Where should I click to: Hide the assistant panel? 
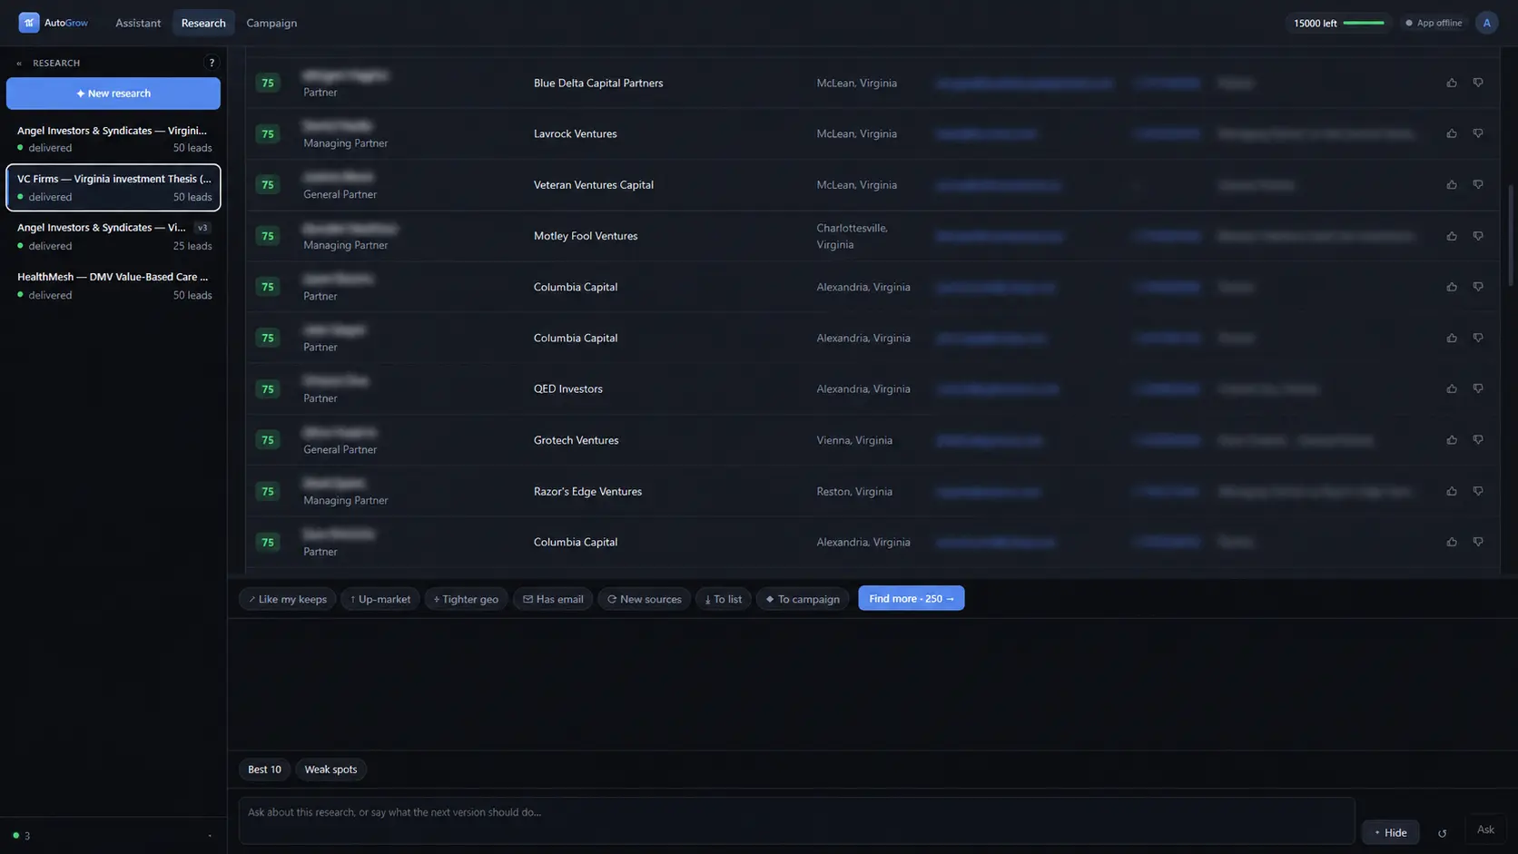tap(1390, 832)
